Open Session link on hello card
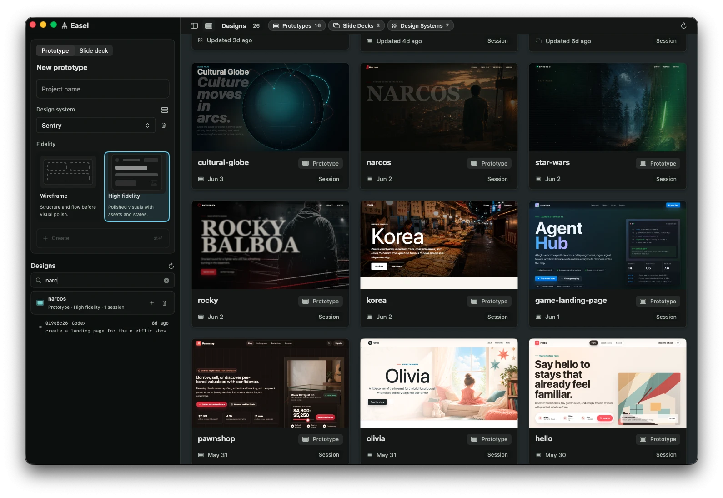 click(666, 455)
